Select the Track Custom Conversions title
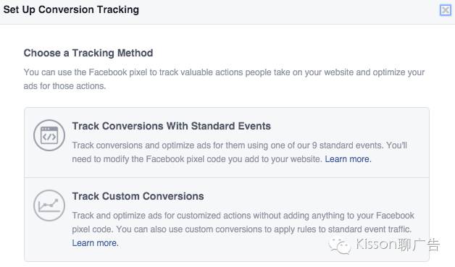The width and height of the screenshot is (455, 267). click(x=138, y=196)
